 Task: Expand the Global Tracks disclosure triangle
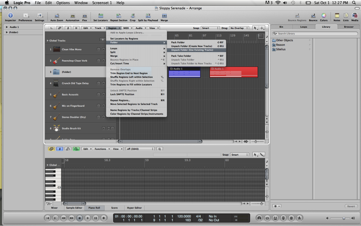[x=48, y=41]
